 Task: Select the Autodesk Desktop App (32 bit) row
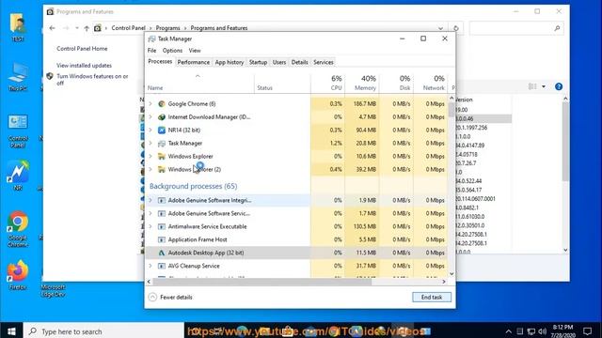tap(296, 253)
